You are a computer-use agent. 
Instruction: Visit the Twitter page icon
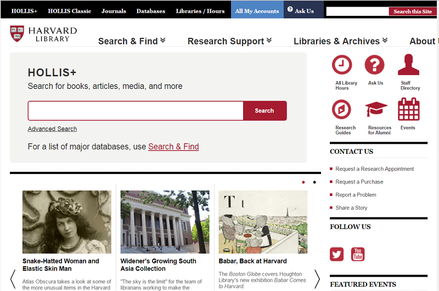336,254
